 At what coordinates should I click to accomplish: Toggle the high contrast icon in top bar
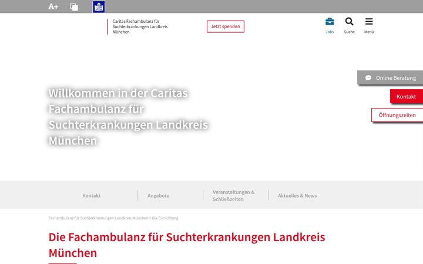click(x=74, y=6)
